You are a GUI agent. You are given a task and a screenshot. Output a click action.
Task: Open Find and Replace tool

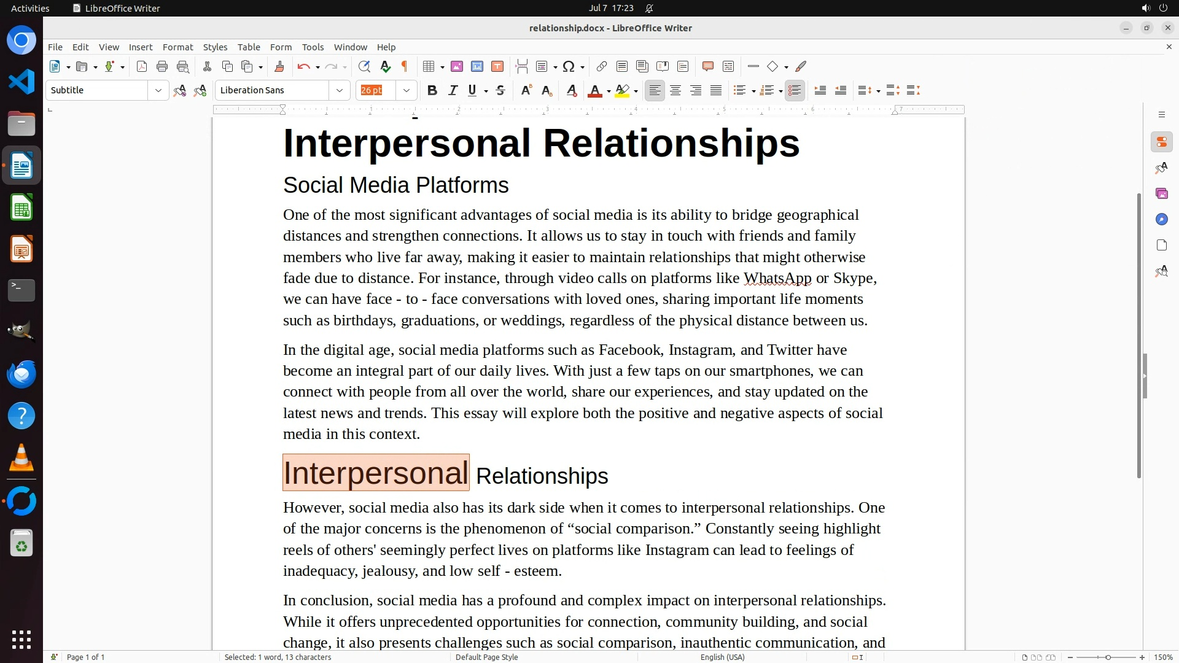coord(364,66)
